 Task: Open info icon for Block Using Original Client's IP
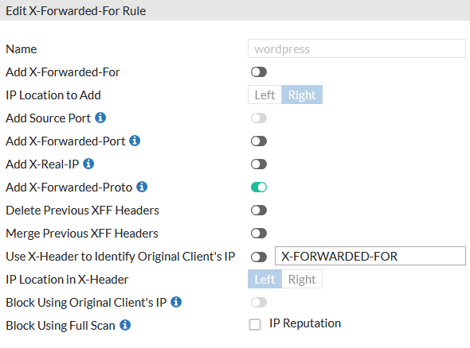(x=176, y=302)
